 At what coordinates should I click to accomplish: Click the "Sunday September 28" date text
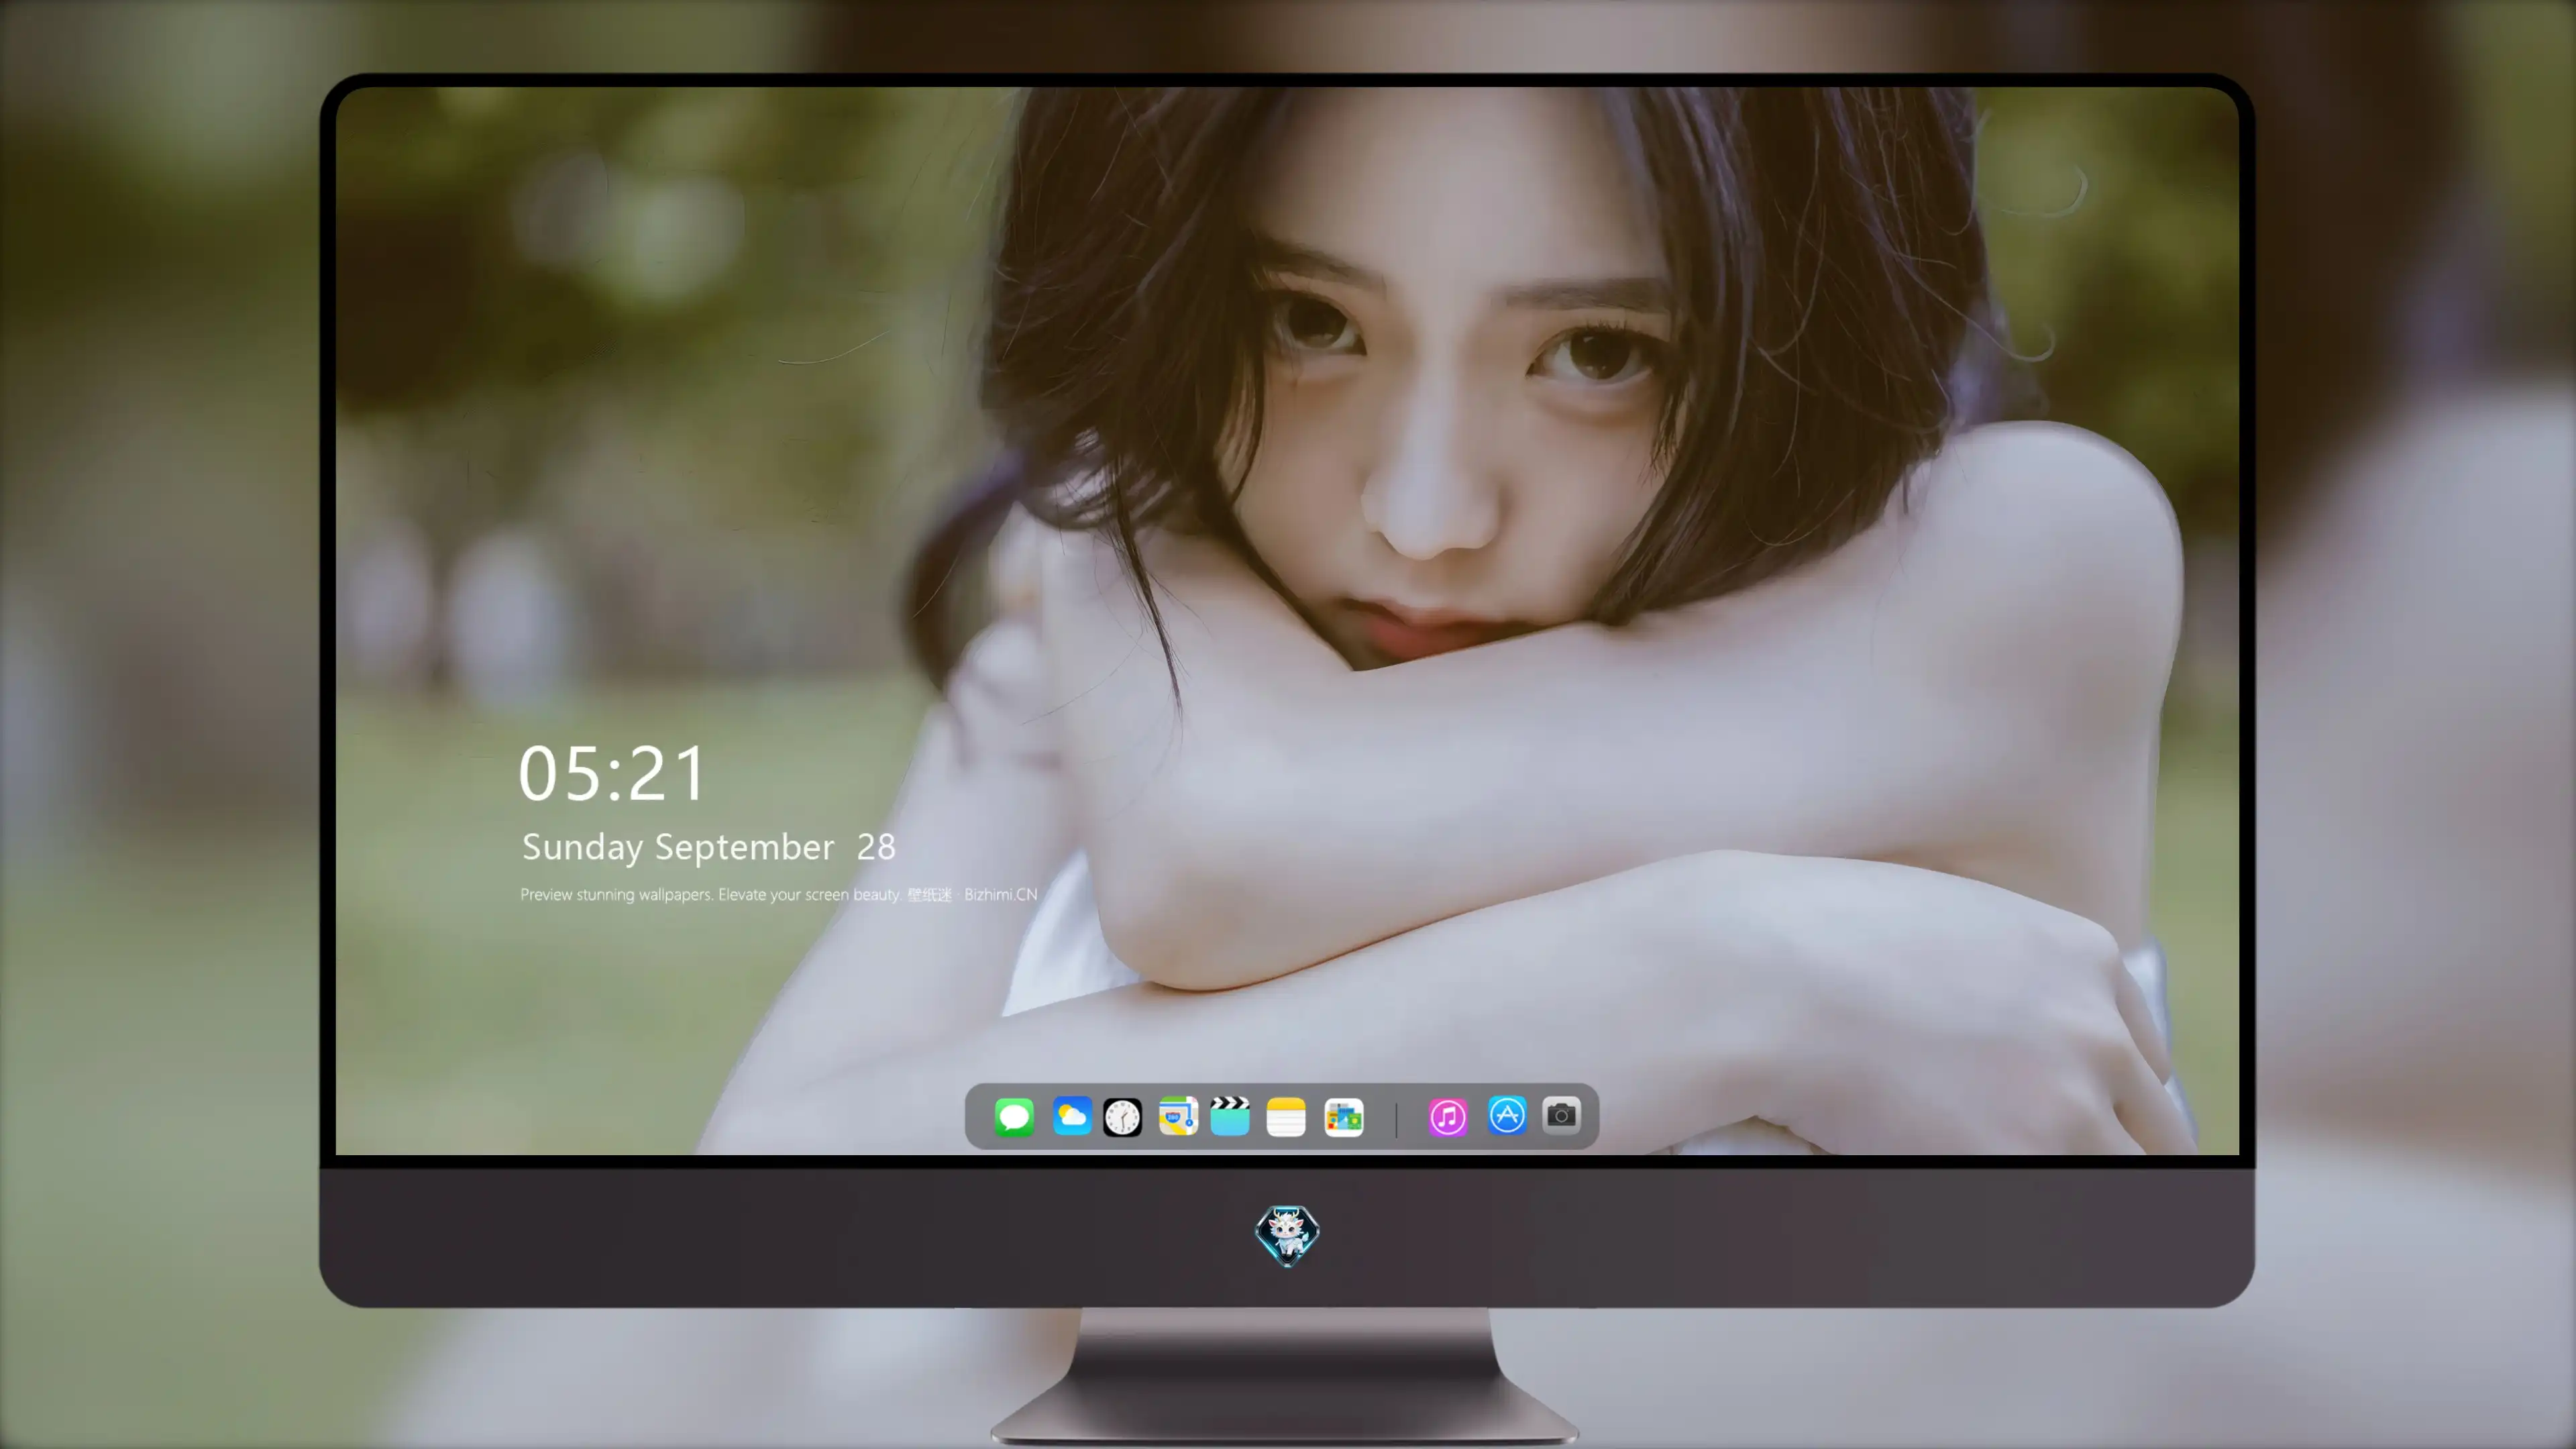(x=708, y=847)
